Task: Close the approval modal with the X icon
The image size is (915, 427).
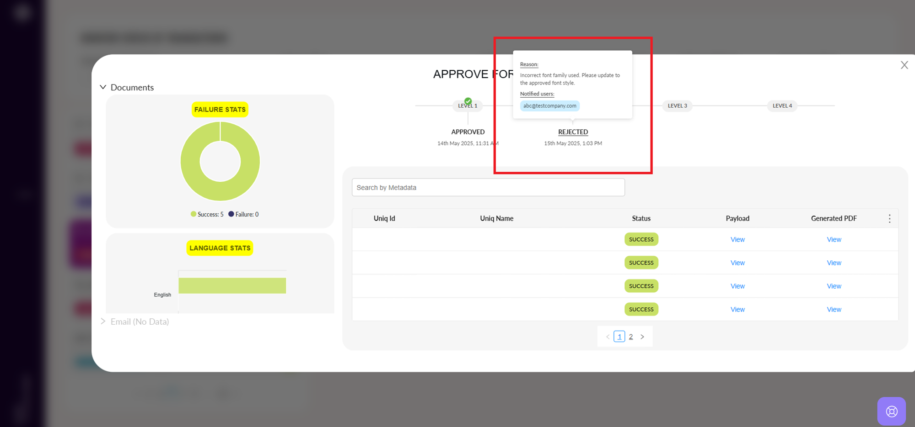Action: click(x=904, y=65)
